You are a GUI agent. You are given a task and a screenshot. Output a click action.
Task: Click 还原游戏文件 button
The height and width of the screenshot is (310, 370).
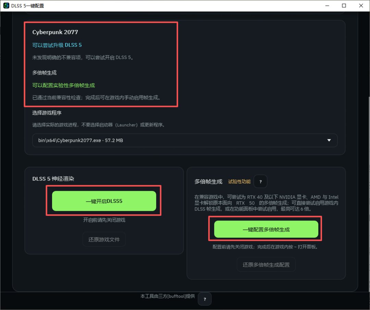click(104, 239)
